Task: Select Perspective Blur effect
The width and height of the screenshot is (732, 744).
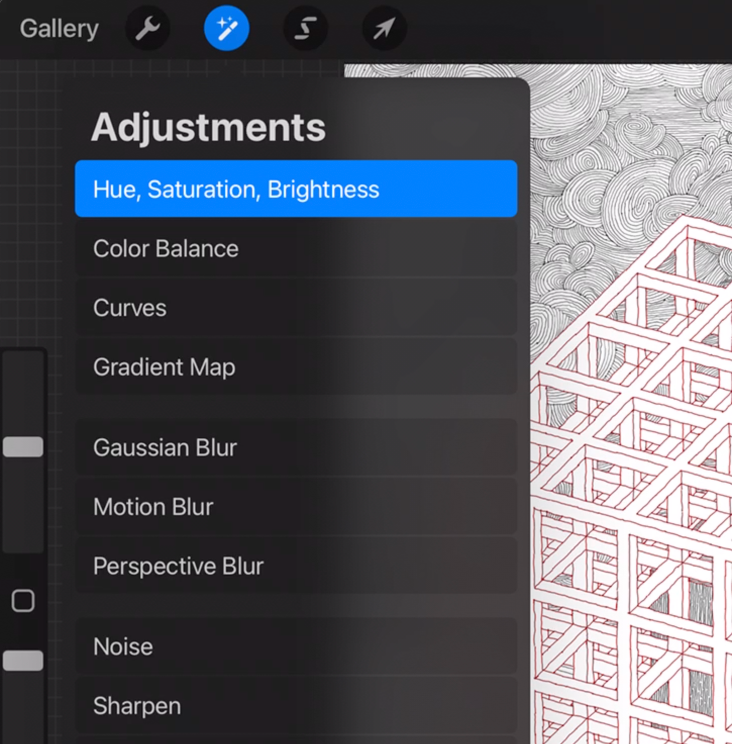Action: 296,566
